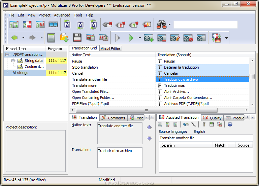Click the target icon with green arrow
The height and width of the screenshot is (186, 259).
(x=149, y=38)
